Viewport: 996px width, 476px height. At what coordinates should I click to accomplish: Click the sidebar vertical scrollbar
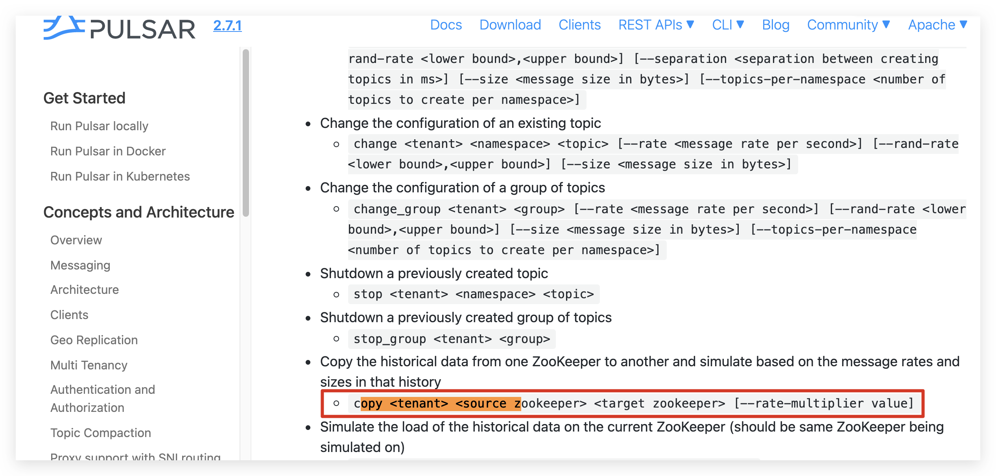(x=246, y=133)
